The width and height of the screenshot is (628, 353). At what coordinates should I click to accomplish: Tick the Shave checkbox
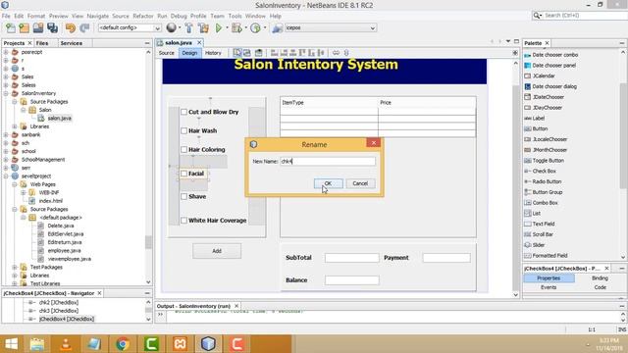183,196
